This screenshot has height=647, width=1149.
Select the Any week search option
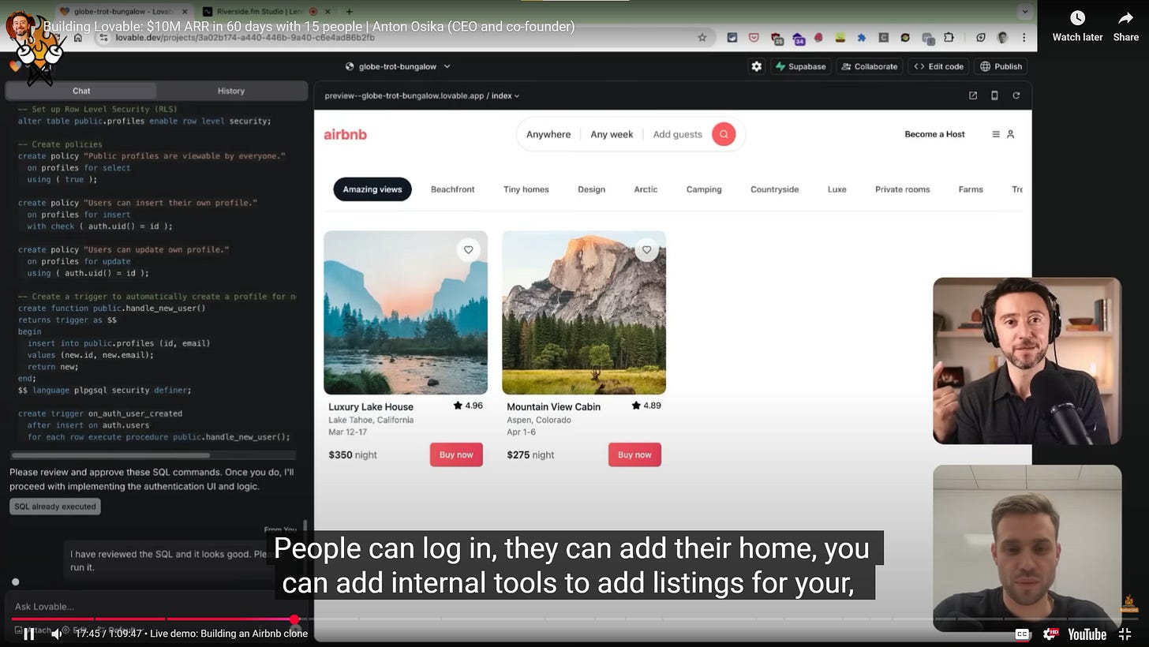coord(612,134)
